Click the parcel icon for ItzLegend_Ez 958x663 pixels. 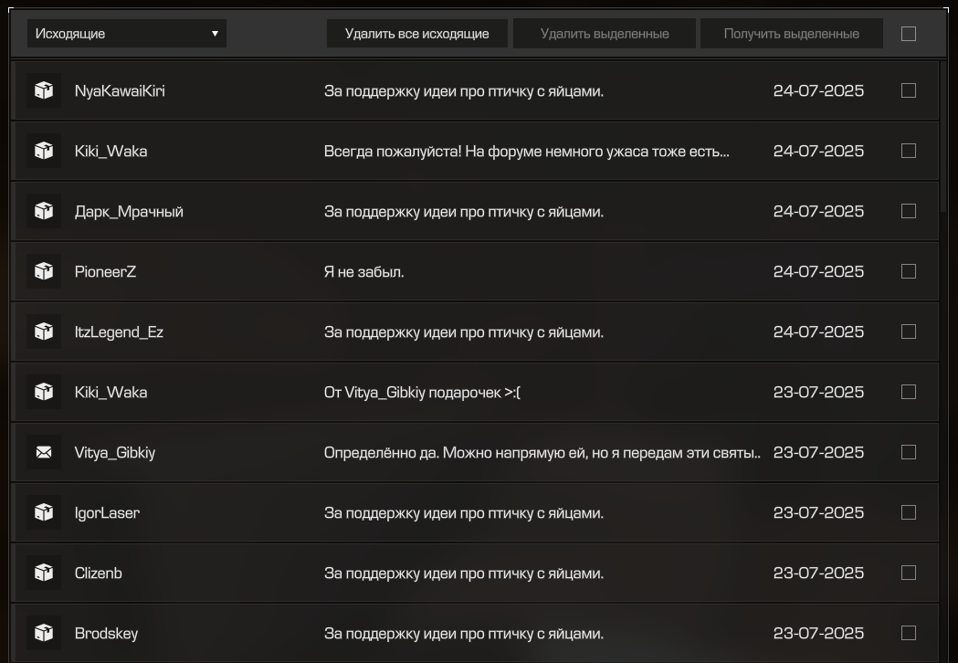(x=44, y=331)
